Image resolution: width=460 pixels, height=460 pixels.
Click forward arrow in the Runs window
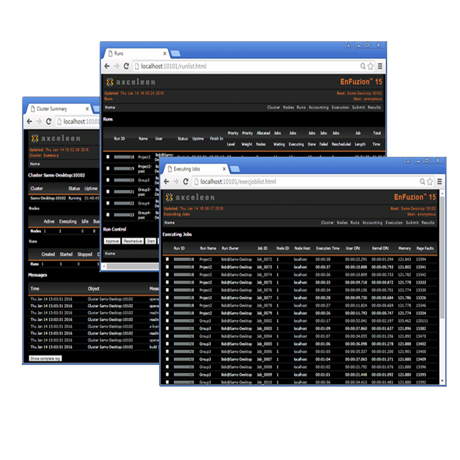pyautogui.click(x=117, y=66)
